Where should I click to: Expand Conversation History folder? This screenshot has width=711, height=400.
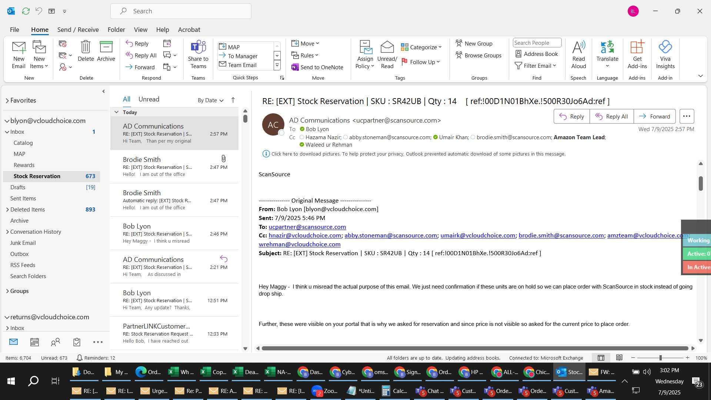click(7, 232)
